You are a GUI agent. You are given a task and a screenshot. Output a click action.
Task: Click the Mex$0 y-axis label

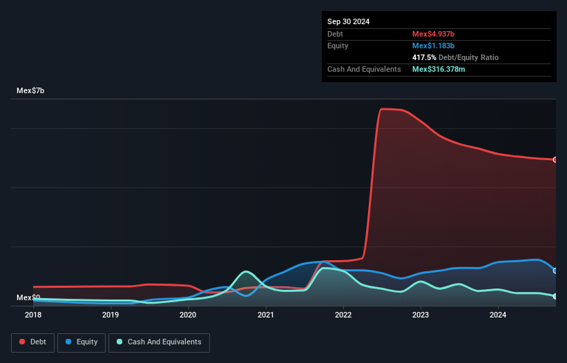tap(28, 297)
